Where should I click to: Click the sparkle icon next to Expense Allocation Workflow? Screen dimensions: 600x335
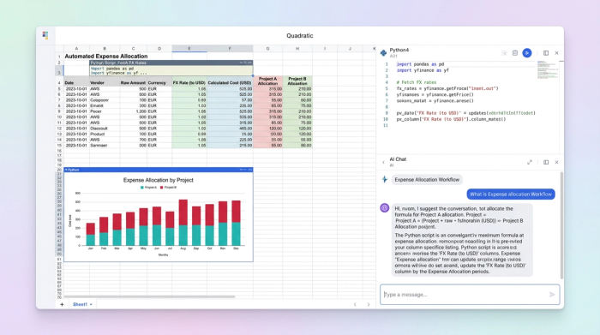point(385,179)
